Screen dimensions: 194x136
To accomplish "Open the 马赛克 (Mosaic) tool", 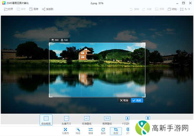I will (65, 131).
